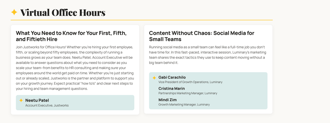Open 'Content Without Chaos' session title
Screen dimensions: 330x123
click(x=202, y=36)
